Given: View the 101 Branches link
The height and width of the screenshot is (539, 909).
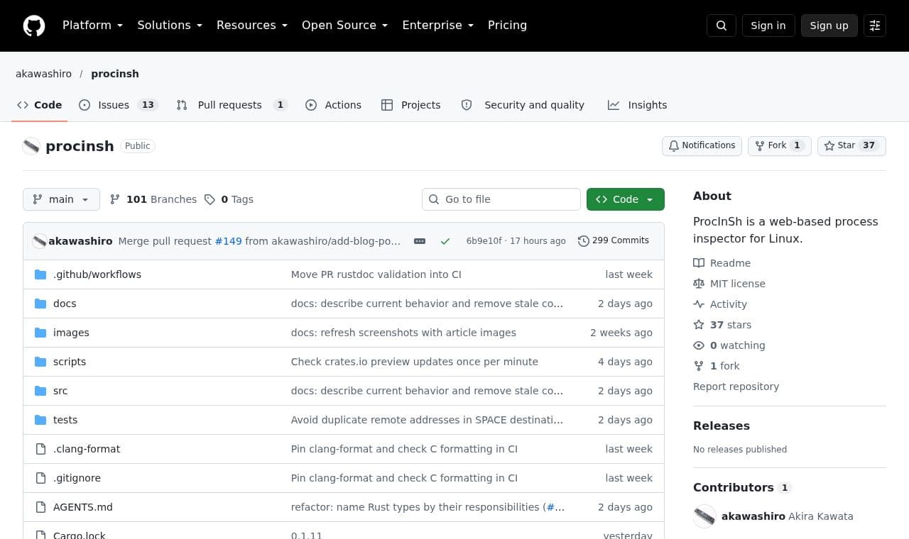Looking at the screenshot, I should tap(153, 199).
